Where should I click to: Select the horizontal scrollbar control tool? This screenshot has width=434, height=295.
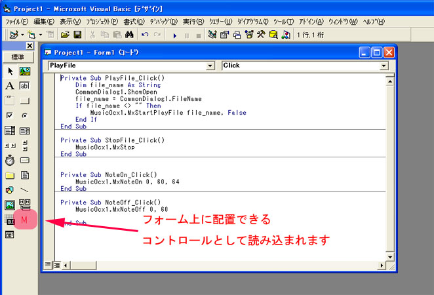coord(10,146)
